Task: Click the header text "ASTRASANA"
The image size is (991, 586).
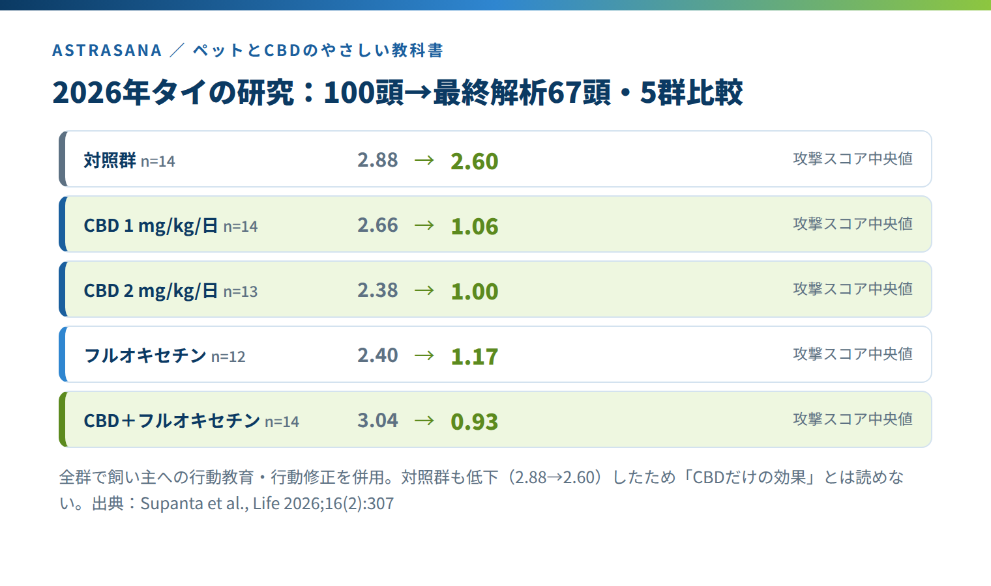Action: (107, 50)
